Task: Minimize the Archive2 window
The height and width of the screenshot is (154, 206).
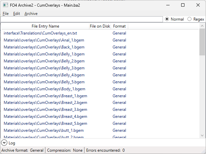Action: [x=168, y=5]
